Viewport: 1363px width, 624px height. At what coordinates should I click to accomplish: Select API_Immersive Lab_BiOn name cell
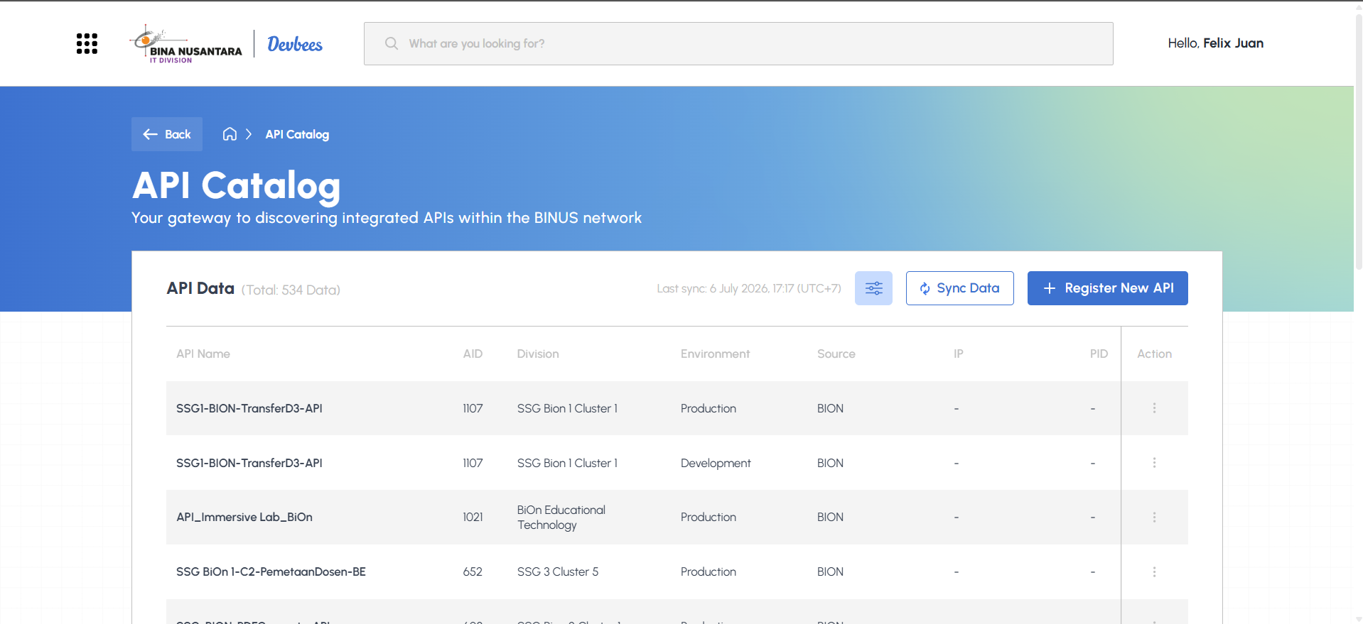(244, 517)
